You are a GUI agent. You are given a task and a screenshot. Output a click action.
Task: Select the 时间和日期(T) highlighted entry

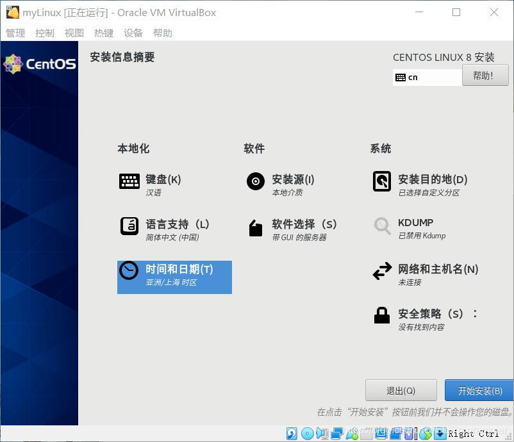click(x=174, y=277)
